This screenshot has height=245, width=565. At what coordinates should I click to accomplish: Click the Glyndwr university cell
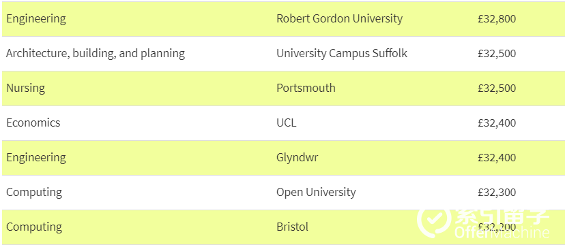tap(298, 158)
